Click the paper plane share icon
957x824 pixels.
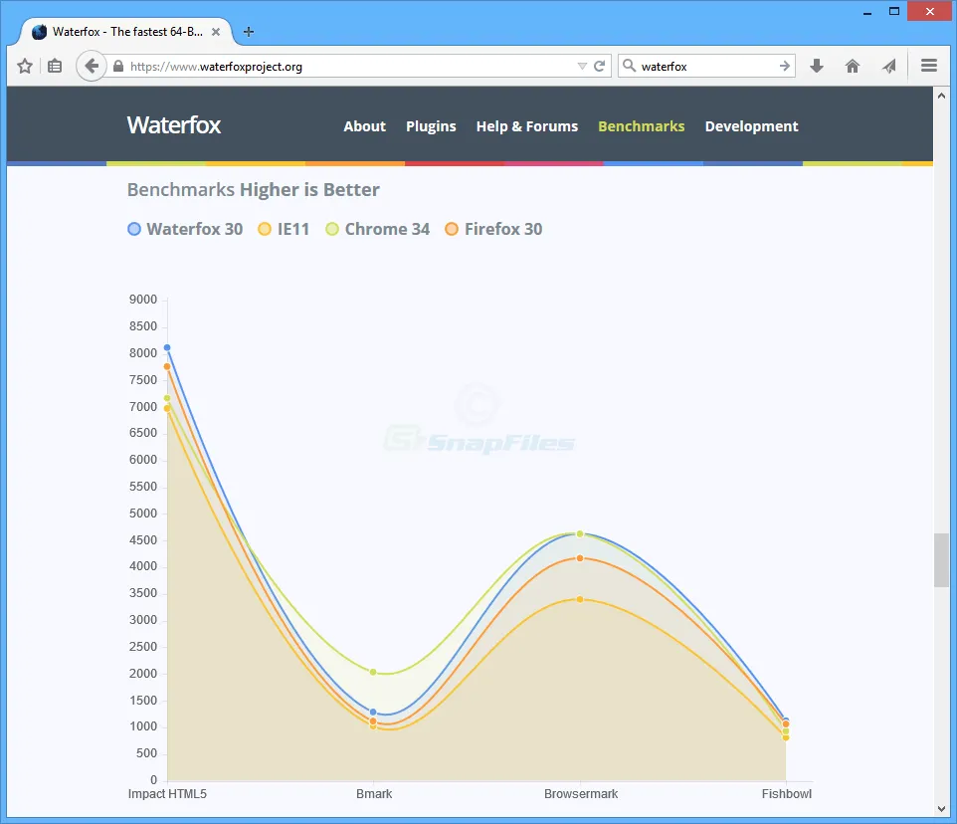click(x=889, y=66)
